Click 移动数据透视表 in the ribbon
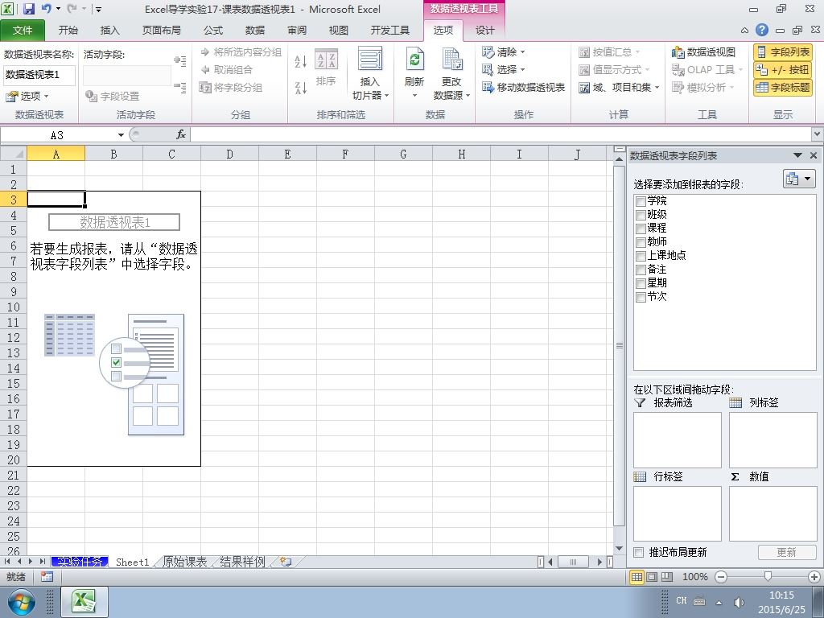Screen dimensions: 824x618 (523, 87)
